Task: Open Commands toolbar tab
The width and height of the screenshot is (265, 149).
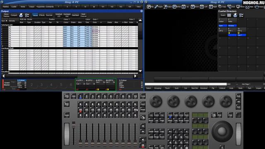Action: click(x=50, y=7)
